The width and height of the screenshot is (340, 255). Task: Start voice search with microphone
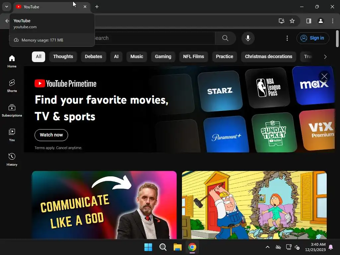point(248,38)
